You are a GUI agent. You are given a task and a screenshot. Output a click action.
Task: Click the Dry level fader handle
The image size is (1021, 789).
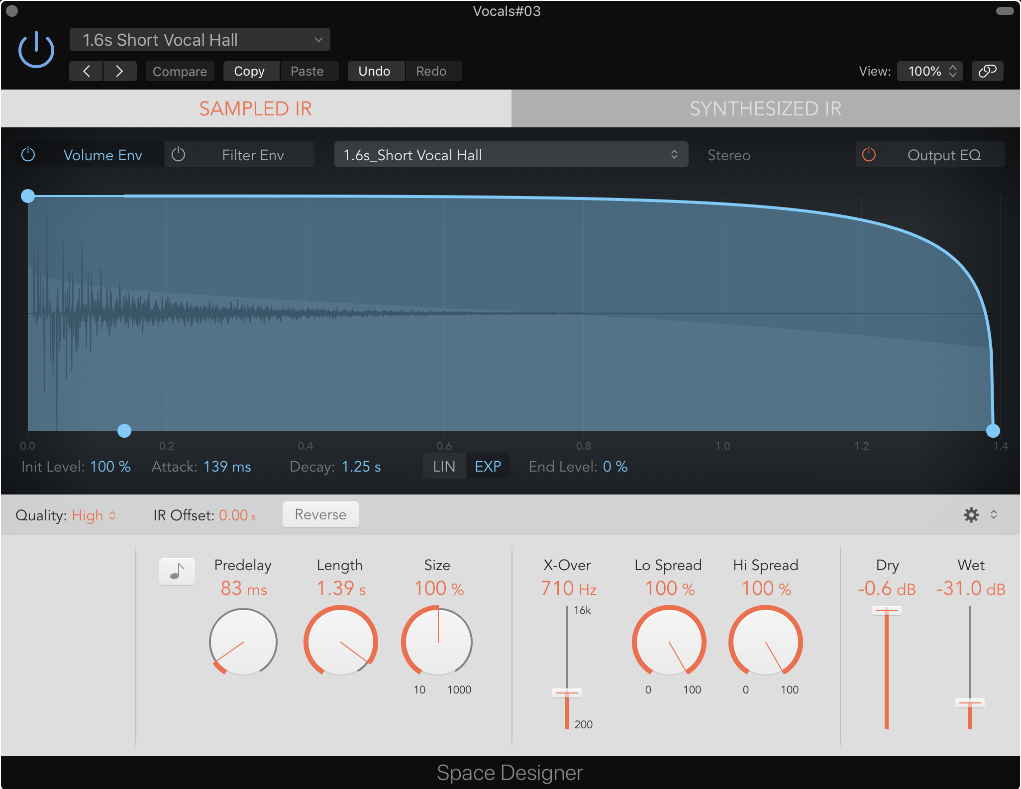pyautogui.click(x=887, y=610)
